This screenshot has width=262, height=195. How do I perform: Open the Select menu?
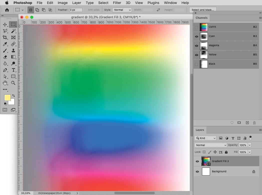pyautogui.click(x=103, y=3)
